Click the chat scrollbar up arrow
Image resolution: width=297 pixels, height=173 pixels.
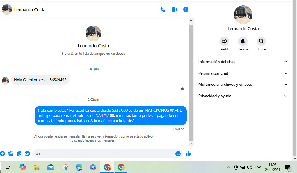(x=191, y=20)
